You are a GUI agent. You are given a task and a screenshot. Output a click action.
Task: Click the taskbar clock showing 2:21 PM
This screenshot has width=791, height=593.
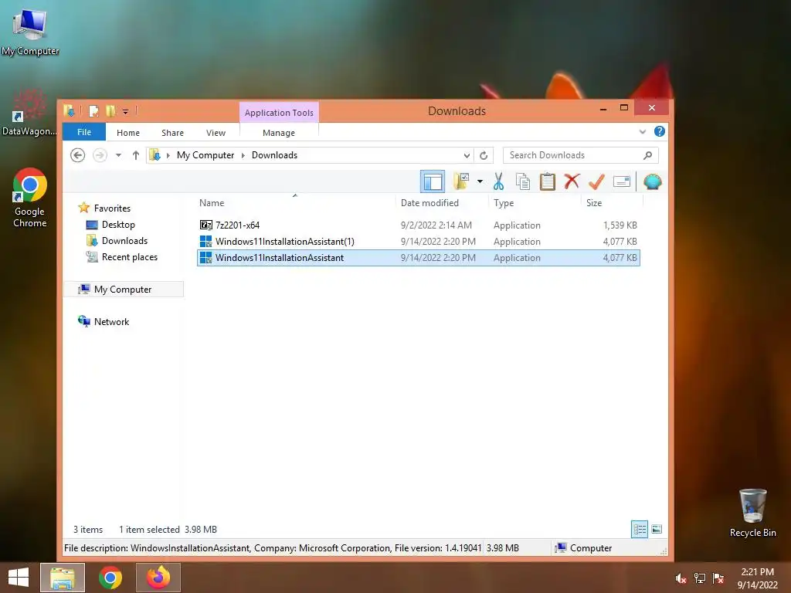pos(757,578)
